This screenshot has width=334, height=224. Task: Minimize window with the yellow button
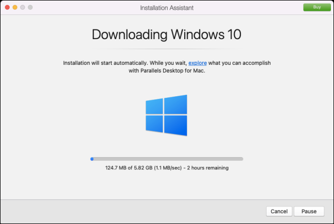pos(15,8)
